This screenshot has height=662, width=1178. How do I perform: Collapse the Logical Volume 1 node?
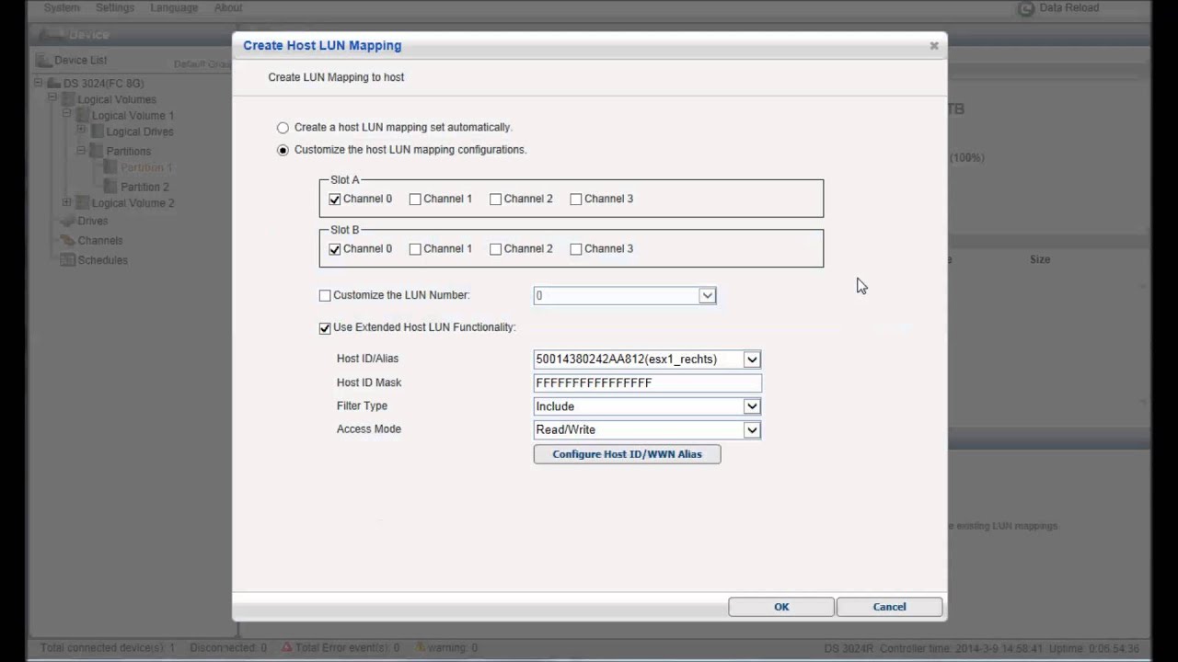66,115
